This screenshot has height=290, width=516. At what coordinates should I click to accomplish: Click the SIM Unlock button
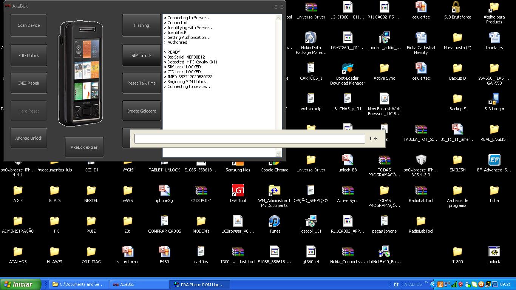tap(142, 56)
